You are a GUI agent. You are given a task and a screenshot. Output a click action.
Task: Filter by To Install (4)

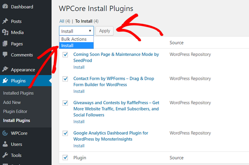87,21
